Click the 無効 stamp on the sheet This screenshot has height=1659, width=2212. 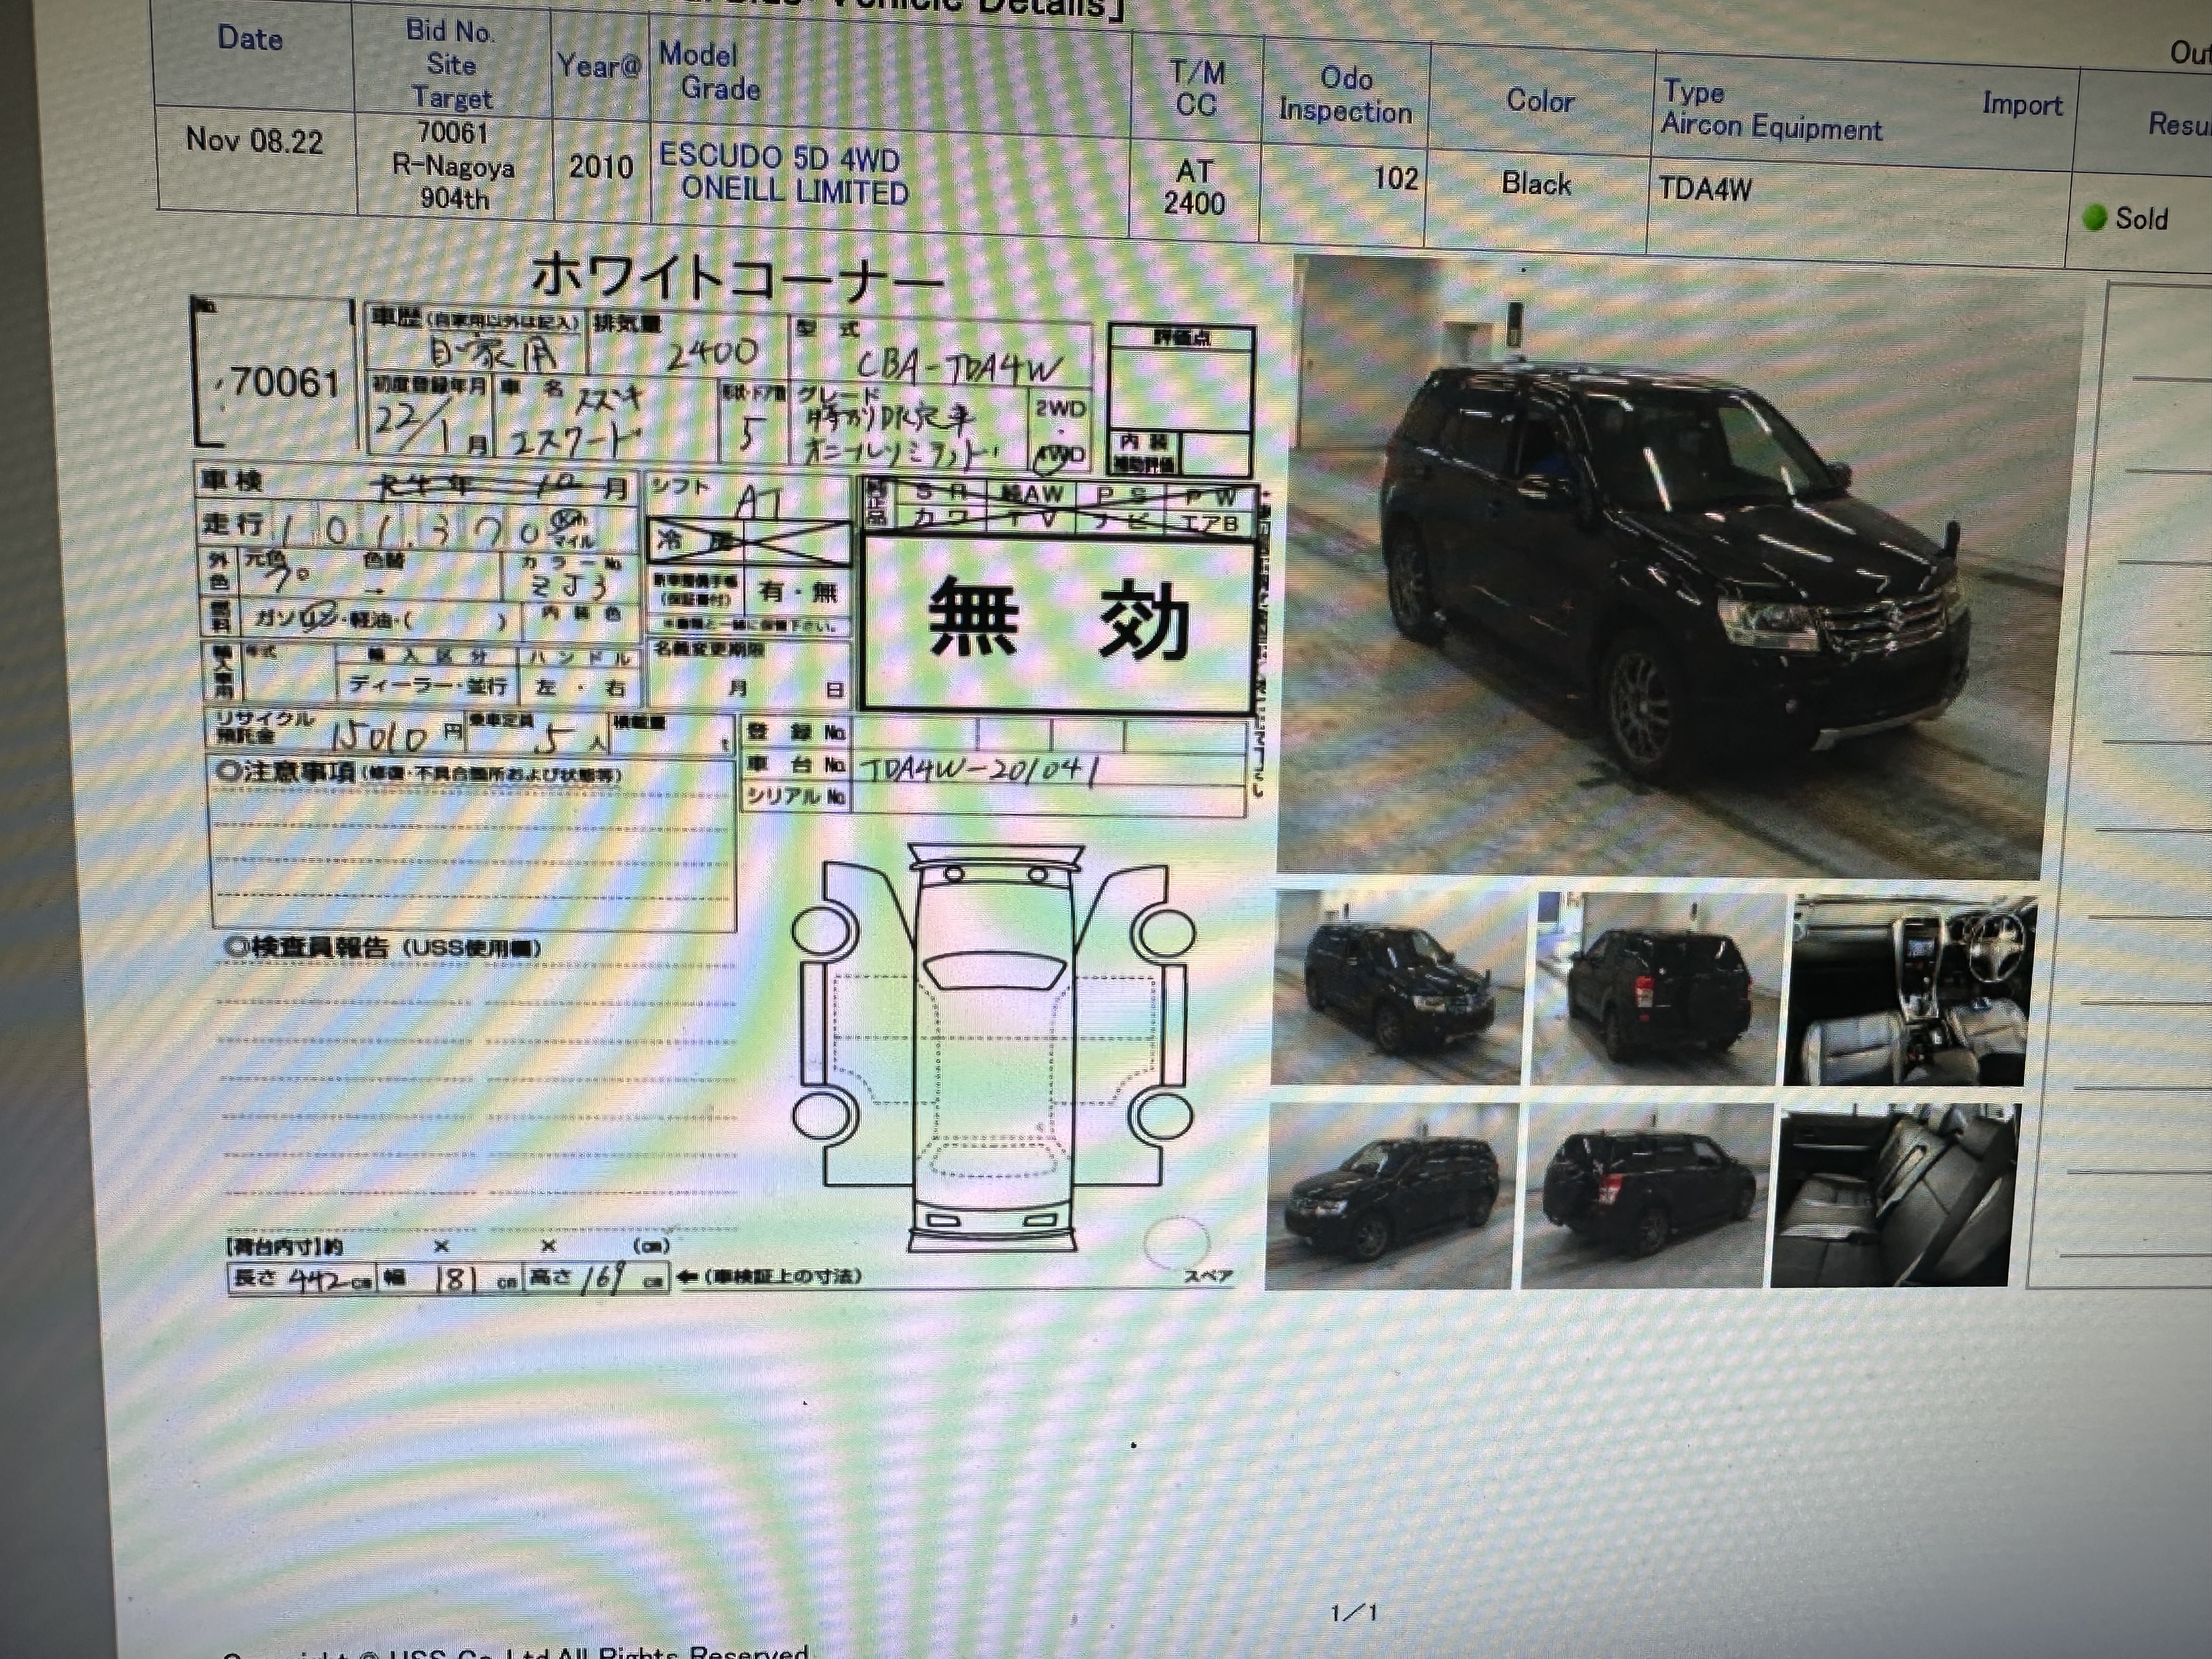(1058, 623)
